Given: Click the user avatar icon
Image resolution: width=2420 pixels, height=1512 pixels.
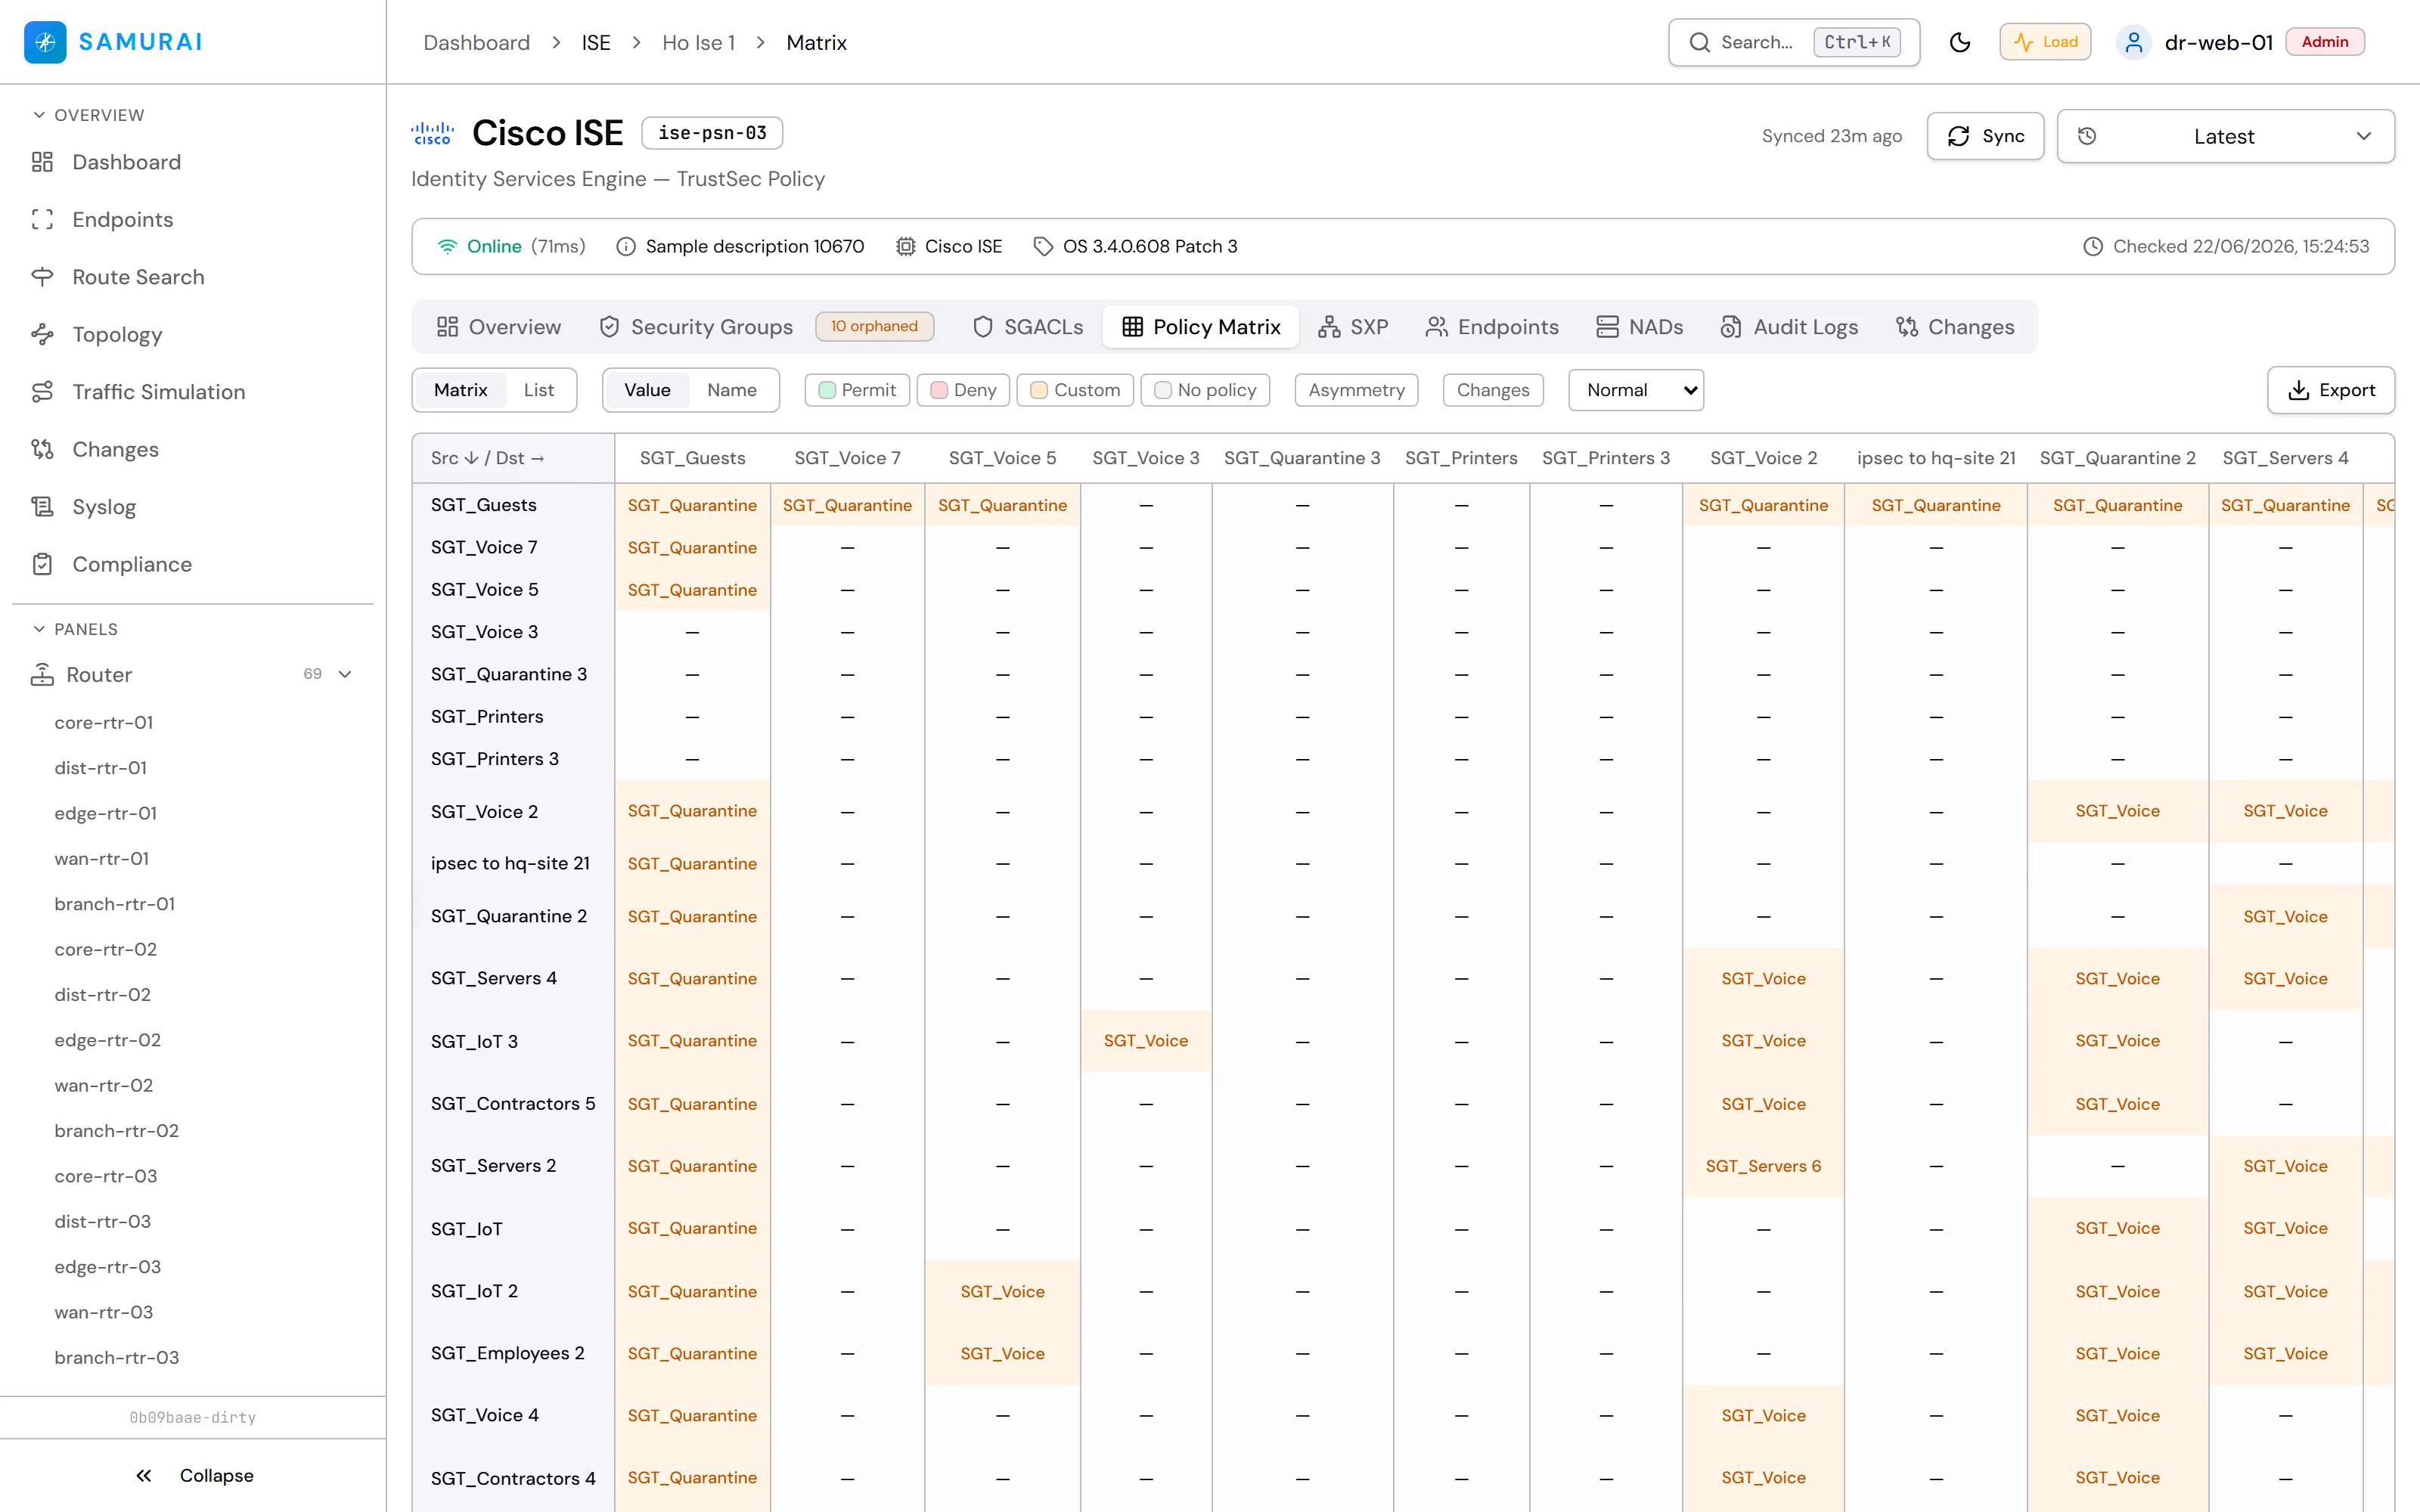Looking at the screenshot, I should [x=2133, y=42].
